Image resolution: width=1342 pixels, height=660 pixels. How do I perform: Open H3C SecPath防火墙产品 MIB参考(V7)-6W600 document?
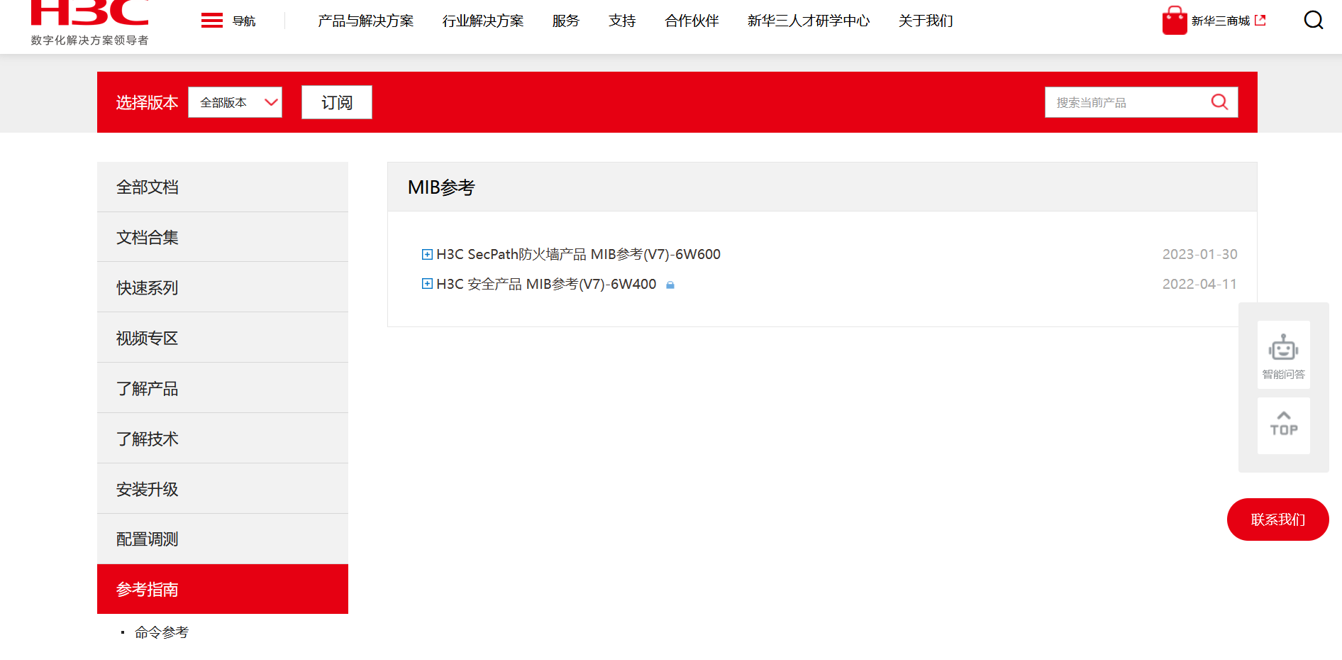[x=578, y=254]
